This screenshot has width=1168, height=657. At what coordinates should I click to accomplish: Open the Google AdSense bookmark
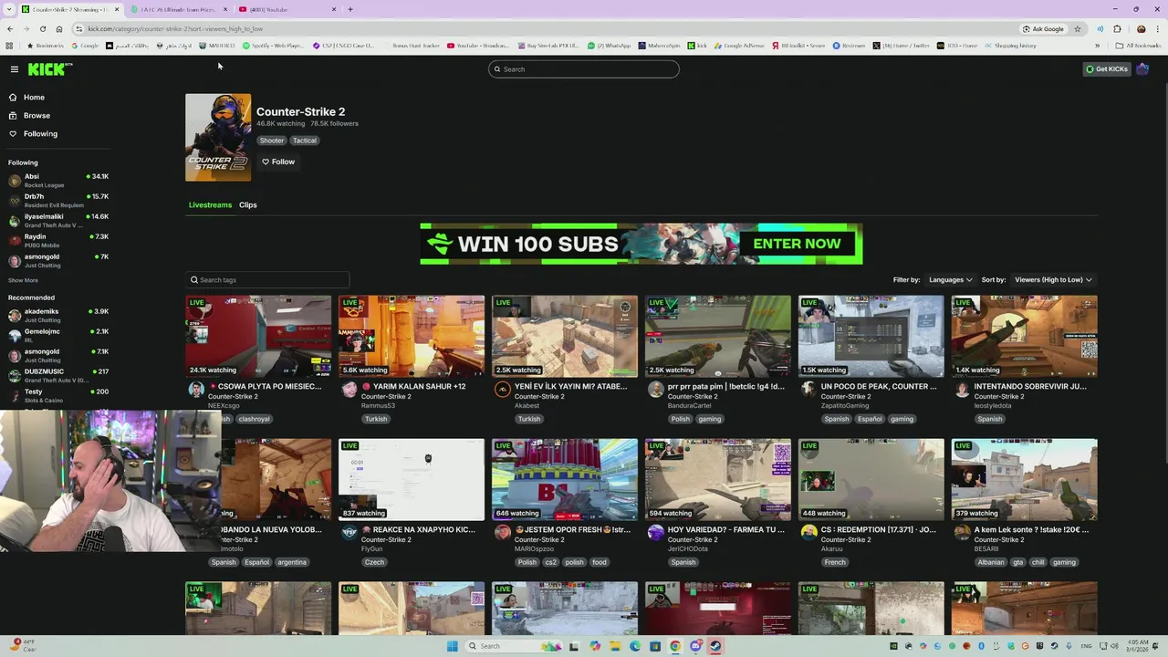pos(739,46)
